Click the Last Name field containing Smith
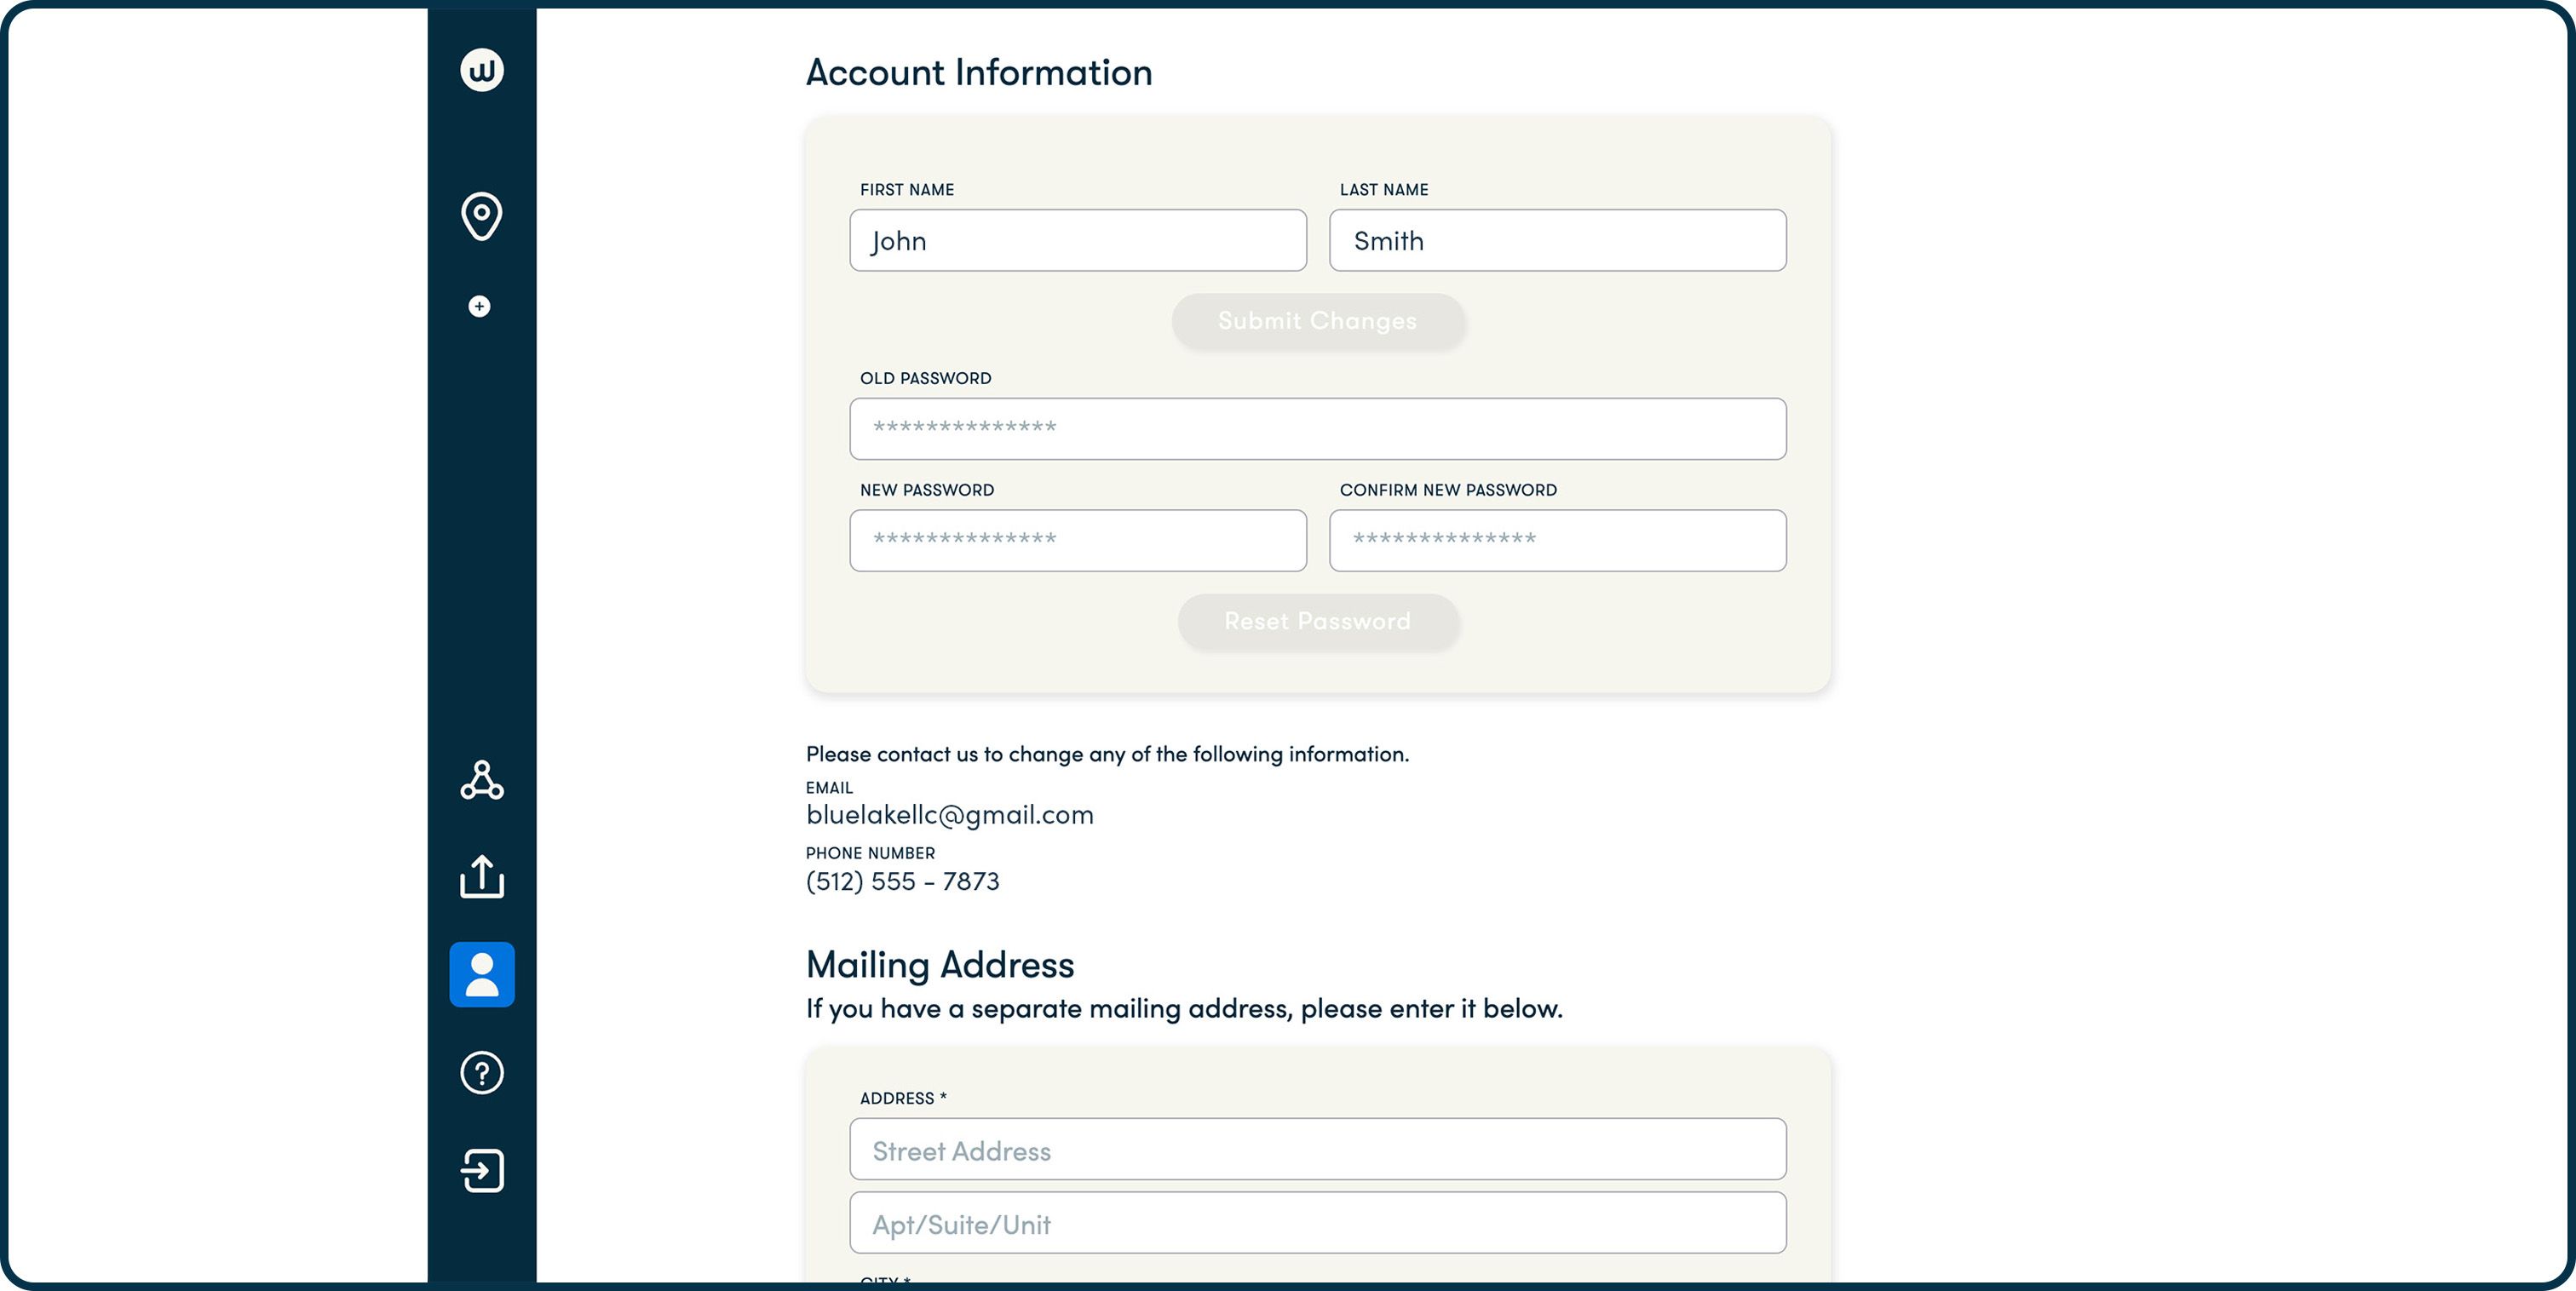 [x=1557, y=240]
